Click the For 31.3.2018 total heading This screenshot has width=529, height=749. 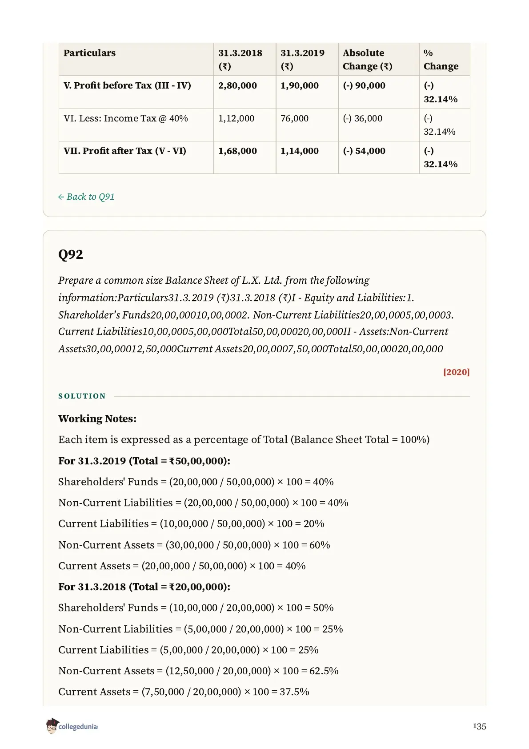144,587
